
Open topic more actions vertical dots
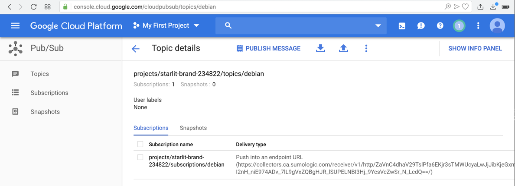[366, 48]
